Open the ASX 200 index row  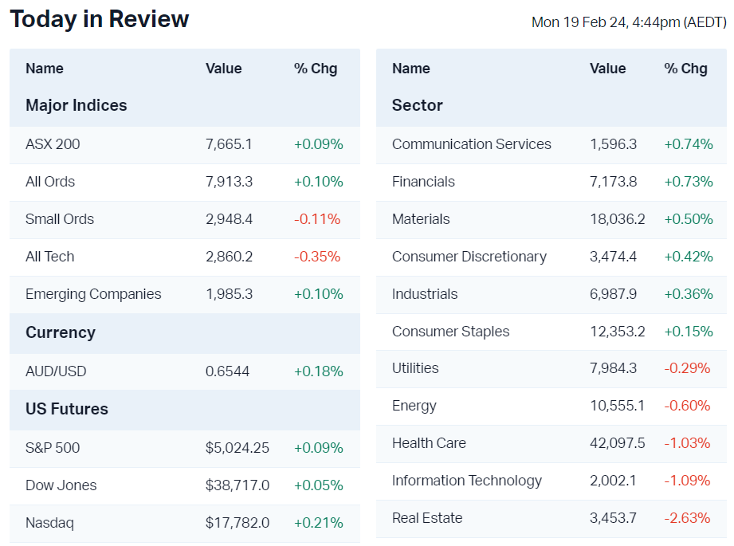click(x=53, y=144)
